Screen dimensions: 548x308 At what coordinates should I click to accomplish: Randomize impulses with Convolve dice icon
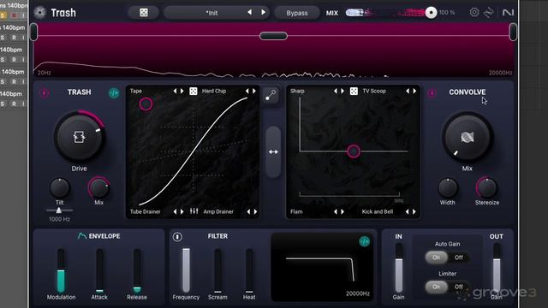point(354,92)
